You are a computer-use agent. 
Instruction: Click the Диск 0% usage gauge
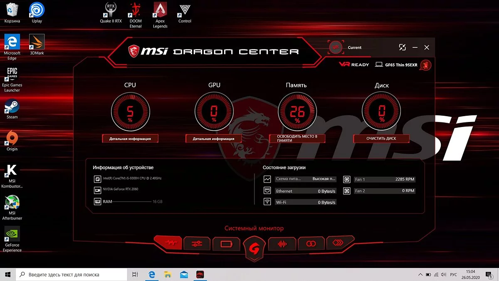pos(381,112)
